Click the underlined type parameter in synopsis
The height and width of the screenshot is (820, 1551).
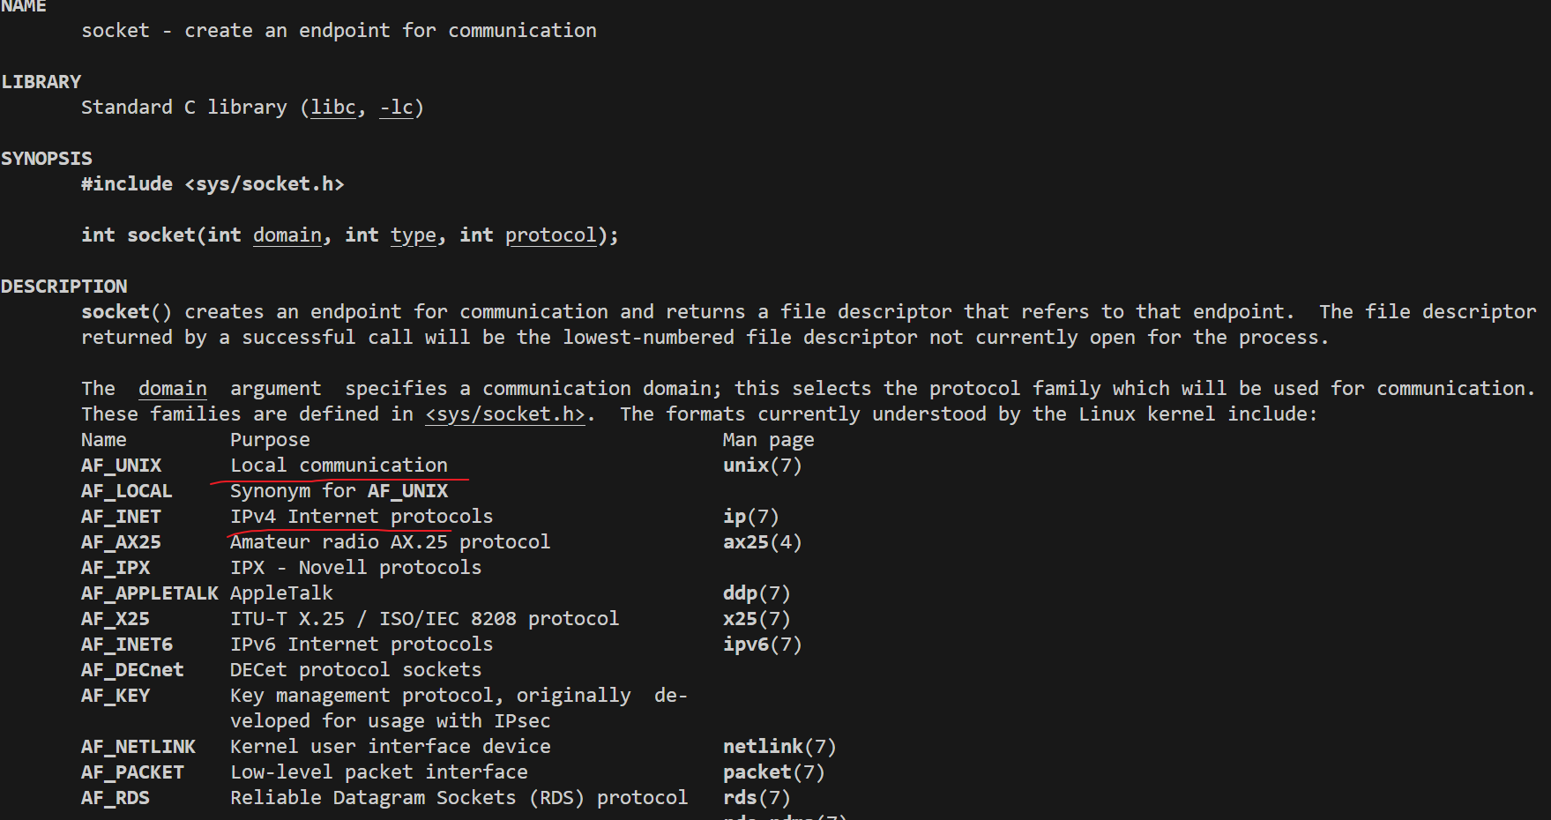point(414,235)
